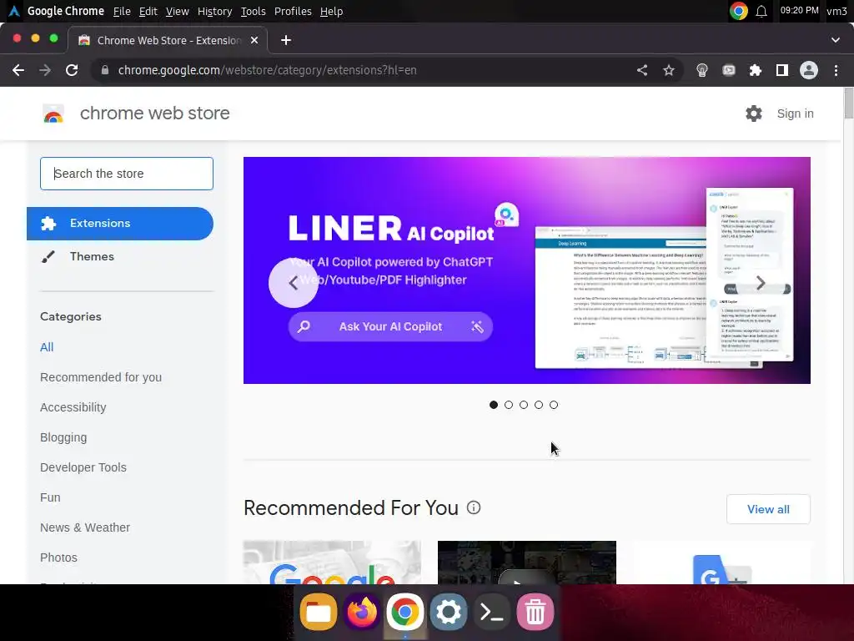Go back to previous page
The height and width of the screenshot is (641, 854).
[18, 70]
